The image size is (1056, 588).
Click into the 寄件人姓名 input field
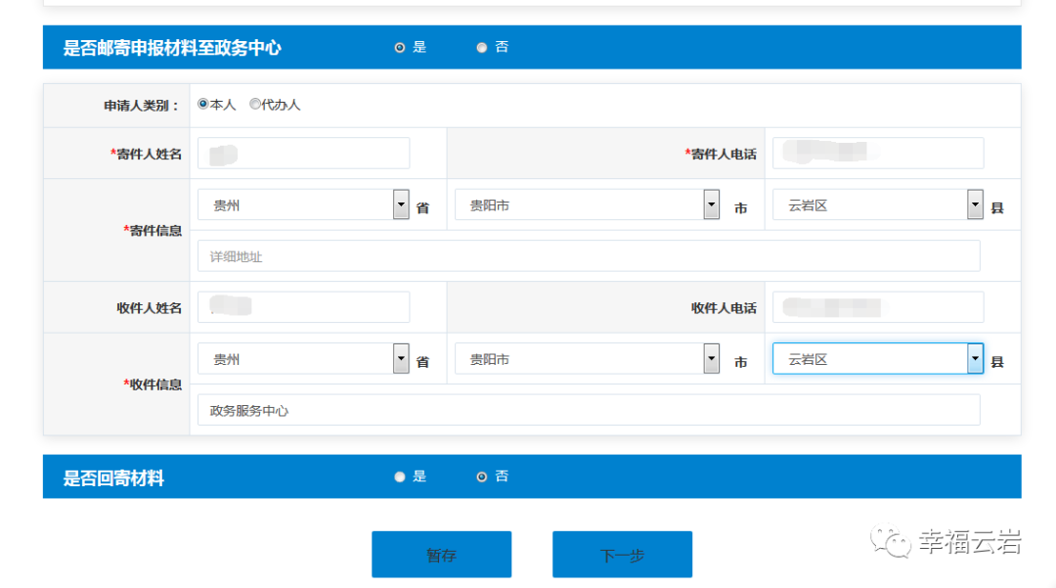[x=303, y=153]
